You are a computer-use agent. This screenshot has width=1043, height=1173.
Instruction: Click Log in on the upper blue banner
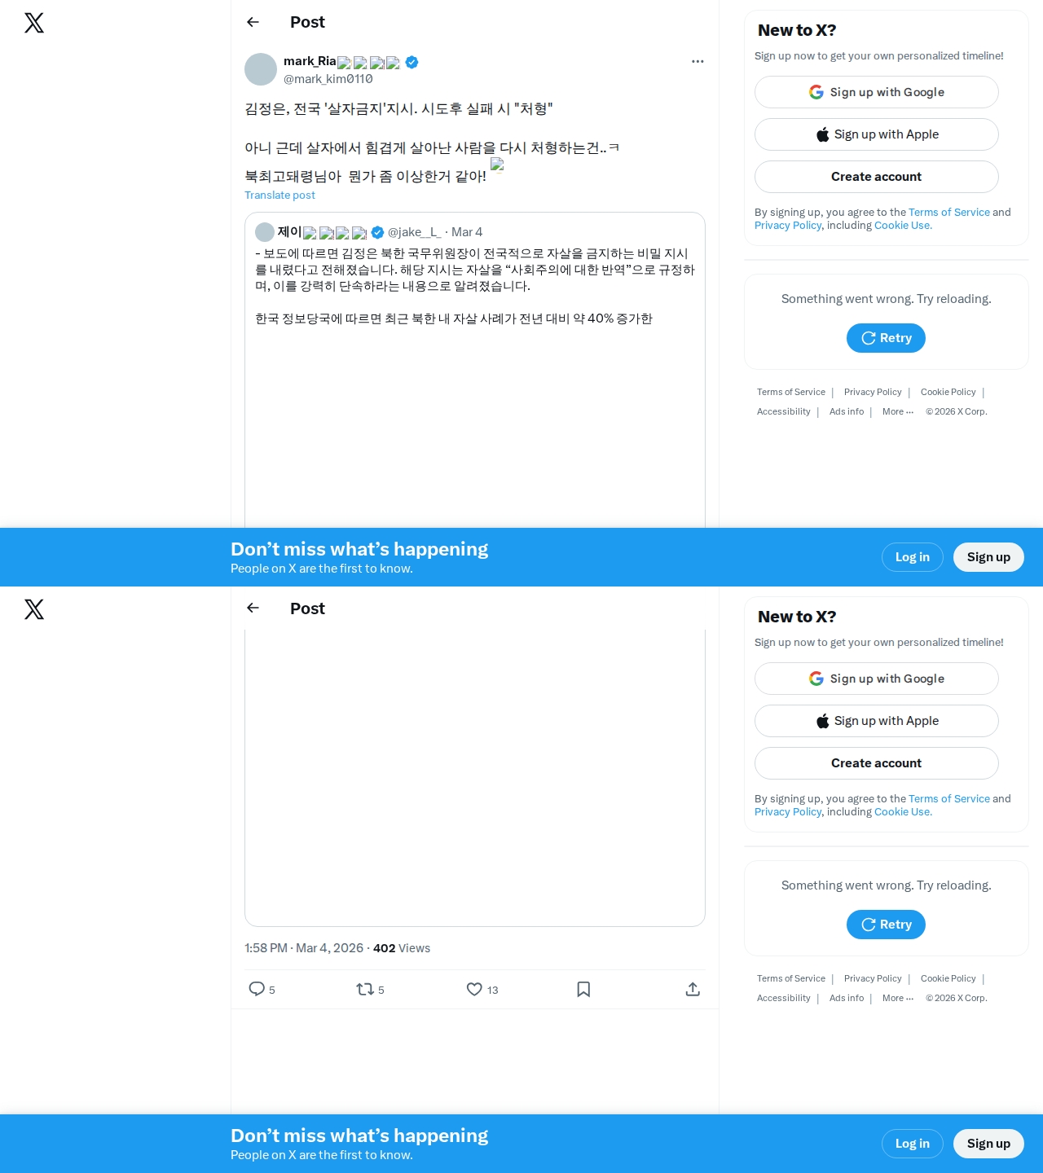pos(913,557)
